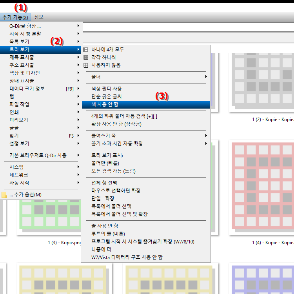Open the '미리보기' submenu

pos(40,120)
